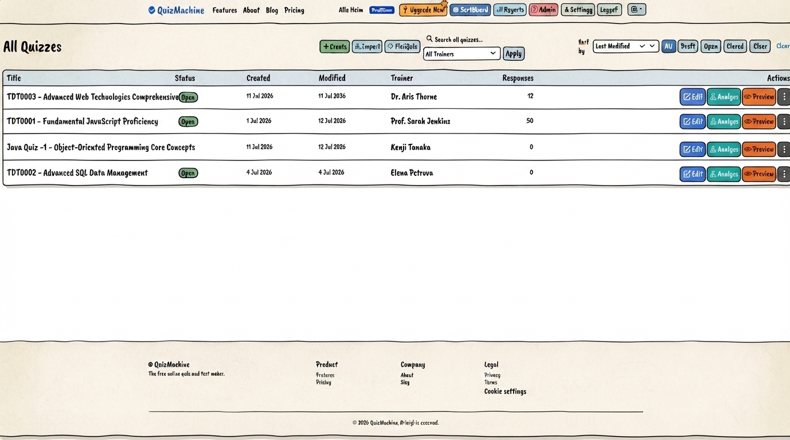The height and width of the screenshot is (440, 790).
Task: Filter quizzes by Draft status
Action: pyautogui.click(x=688, y=46)
